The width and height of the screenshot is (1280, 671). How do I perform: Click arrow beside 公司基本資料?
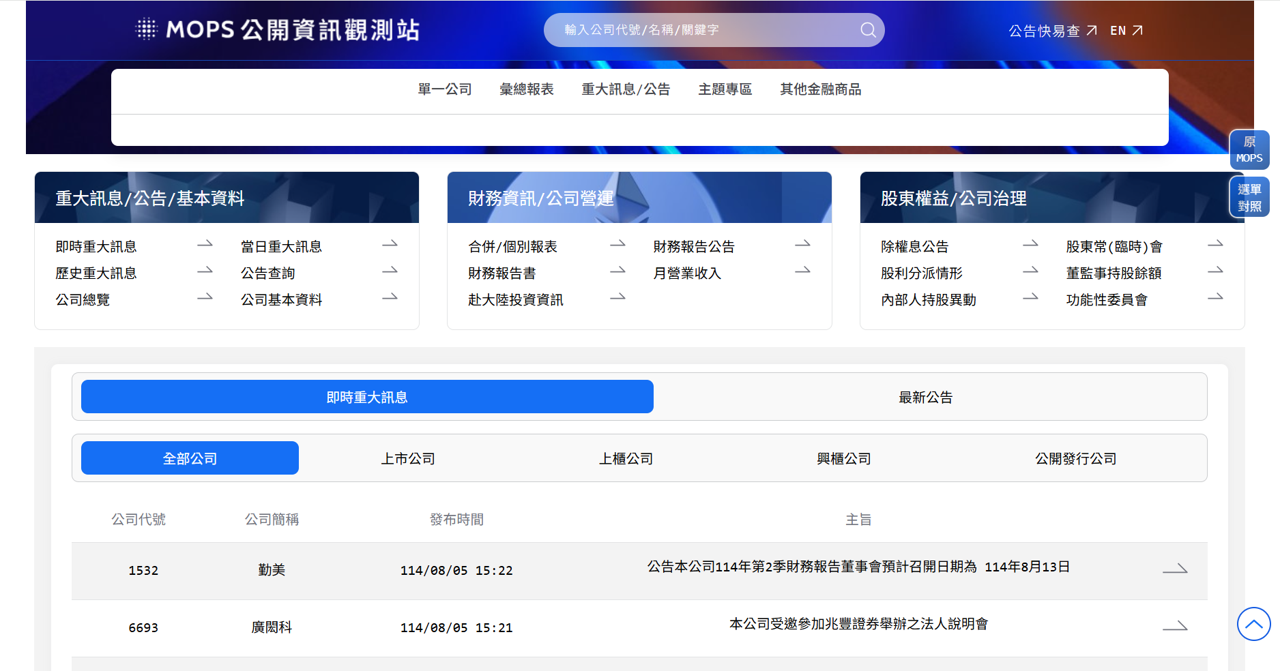[x=390, y=297]
